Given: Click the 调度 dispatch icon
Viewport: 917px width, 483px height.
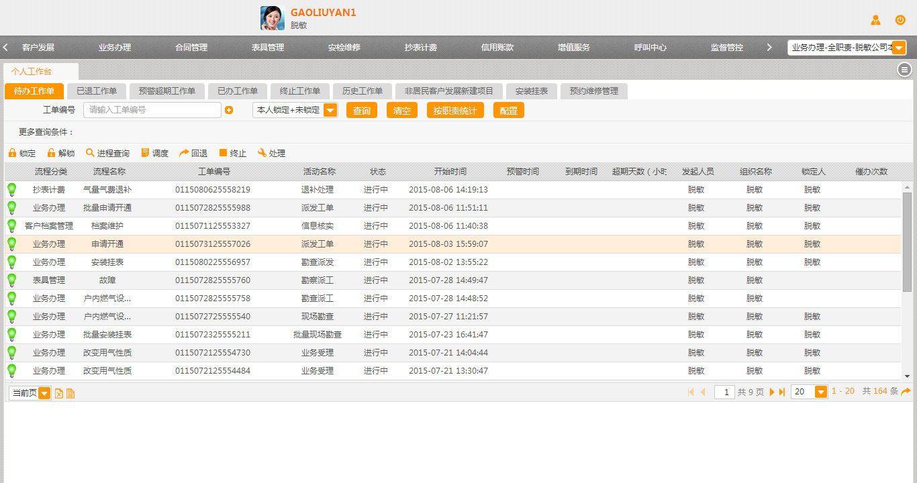Looking at the screenshot, I should [x=145, y=153].
